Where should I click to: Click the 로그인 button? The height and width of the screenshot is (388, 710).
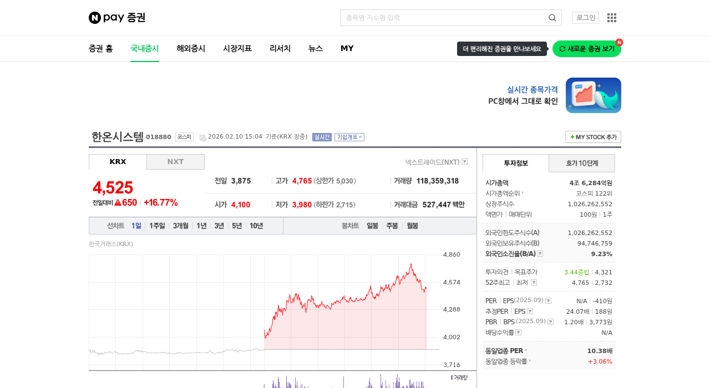click(585, 17)
